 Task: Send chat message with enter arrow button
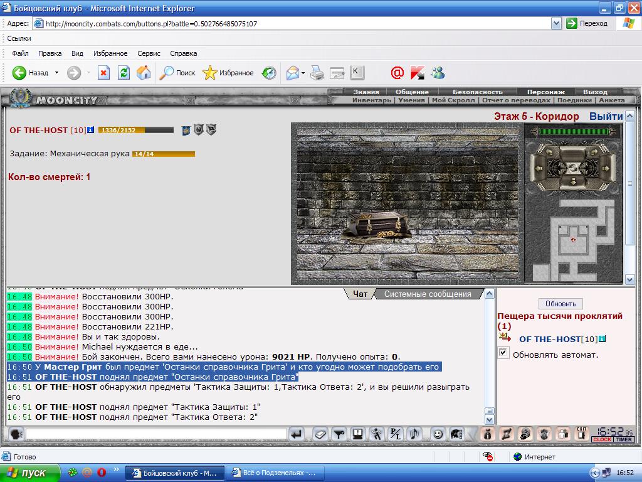[x=297, y=434]
